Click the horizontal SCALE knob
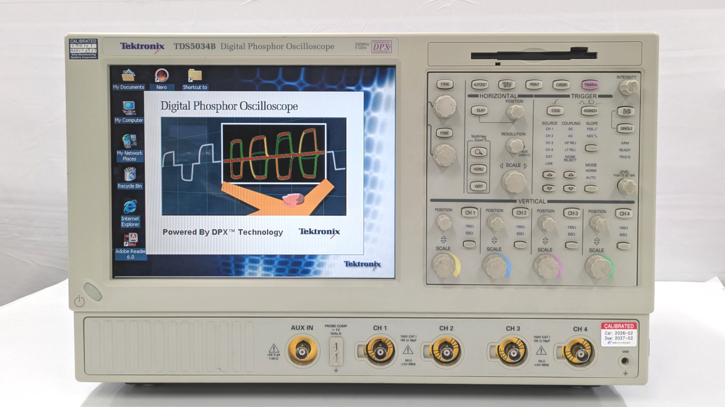This screenshot has width=725, height=407. click(x=514, y=182)
